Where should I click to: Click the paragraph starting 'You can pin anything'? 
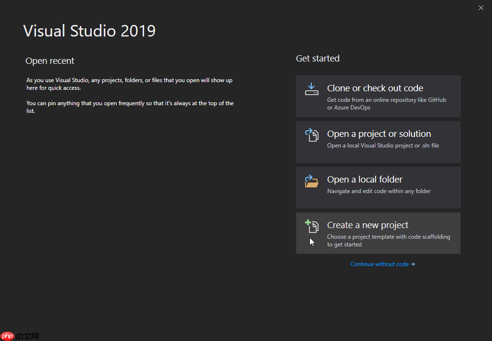pos(130,107)
